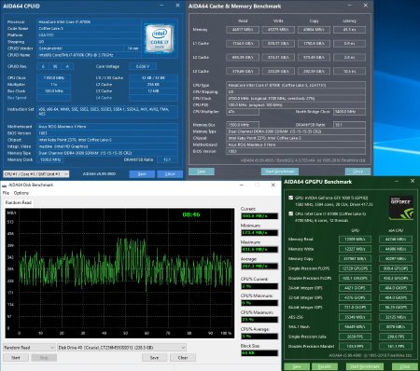420x371 pixels.
Task: Click the GPU SHA-1 Hash result value
Action: pyautogui.click(x=355, y=327)
